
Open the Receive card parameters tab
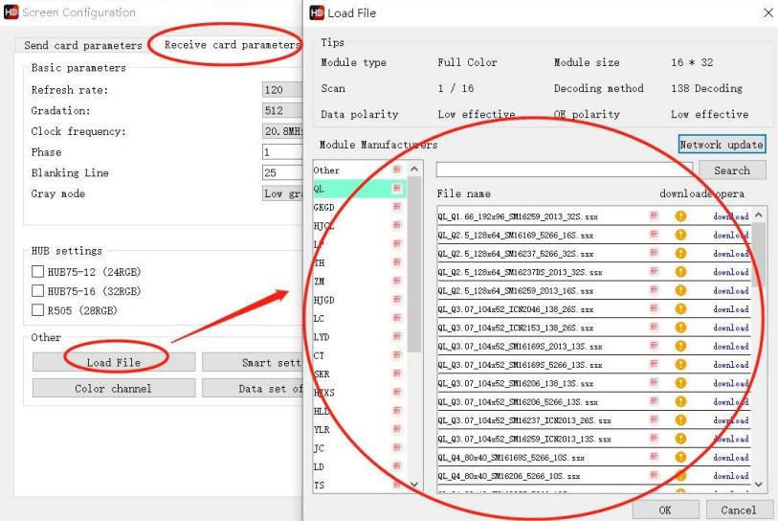point(233,45)
